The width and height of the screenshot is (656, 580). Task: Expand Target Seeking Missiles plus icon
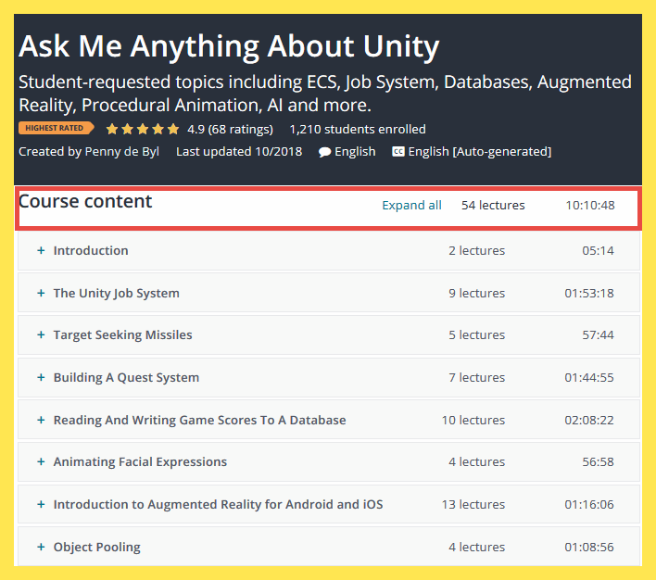tap(41, 334)
